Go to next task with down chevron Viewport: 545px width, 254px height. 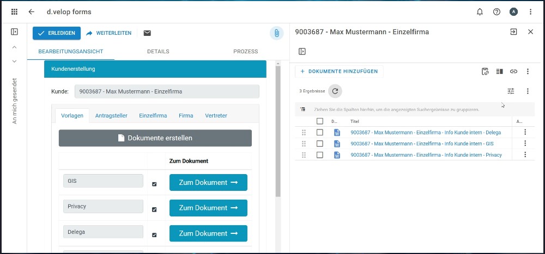[14, 61]
